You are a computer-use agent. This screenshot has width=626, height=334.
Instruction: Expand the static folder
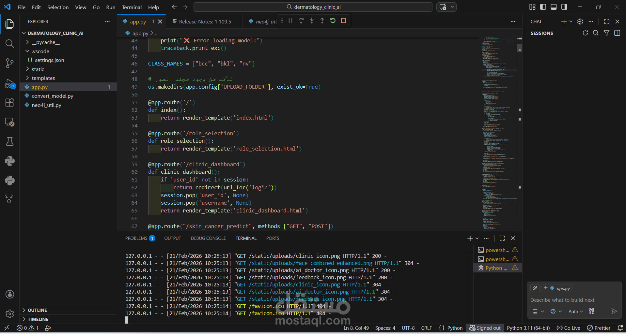click(38, 69)
